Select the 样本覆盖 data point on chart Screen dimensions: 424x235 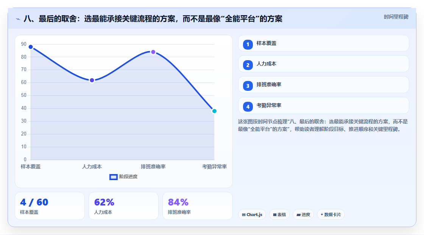click(x=31, y=47)
